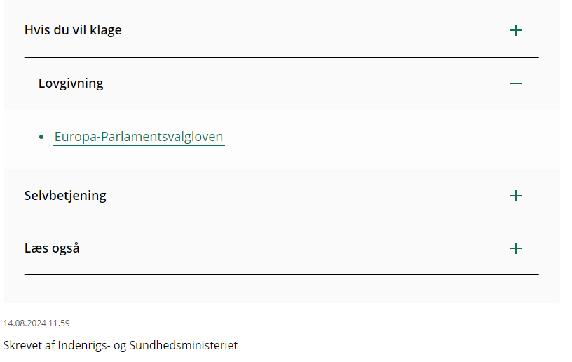Click the gray area below 'Læs også' divider
Viewport: 572px width, 362px height.
click(280, 289)
